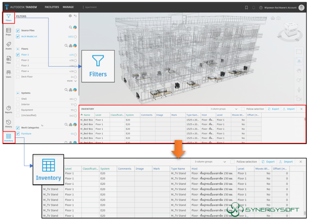The height and width of the screenshot is (221, 310).
Task: Activate the first-person walk tool
Action: (x=299, y=89)
